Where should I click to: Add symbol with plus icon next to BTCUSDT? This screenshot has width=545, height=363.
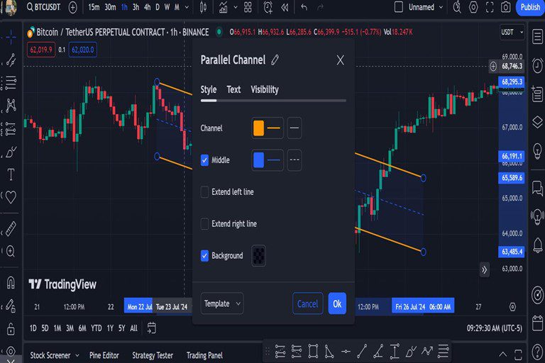pyautogui.click(x=72, y=7)
